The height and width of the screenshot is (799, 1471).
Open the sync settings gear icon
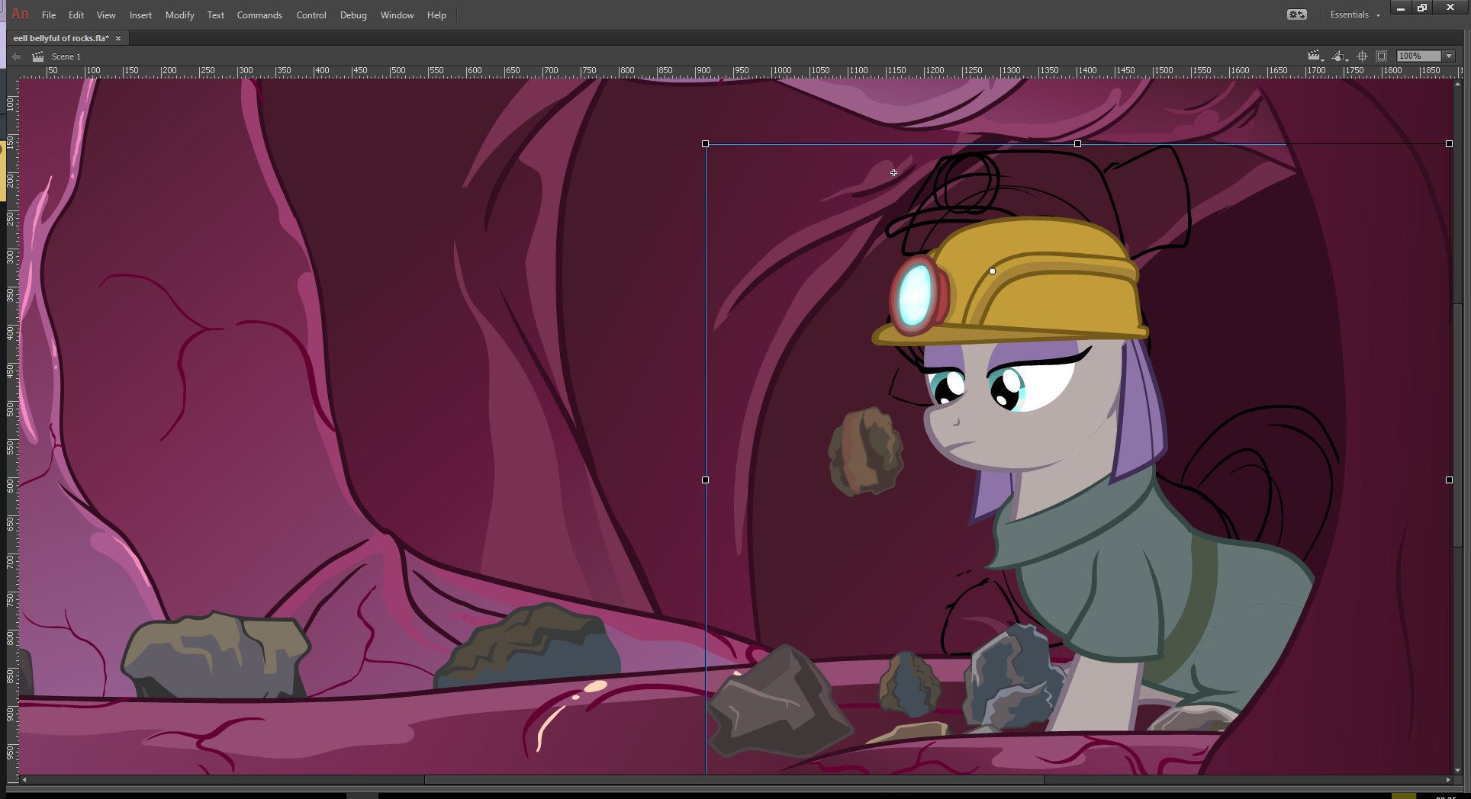[x=1296, y=14]
